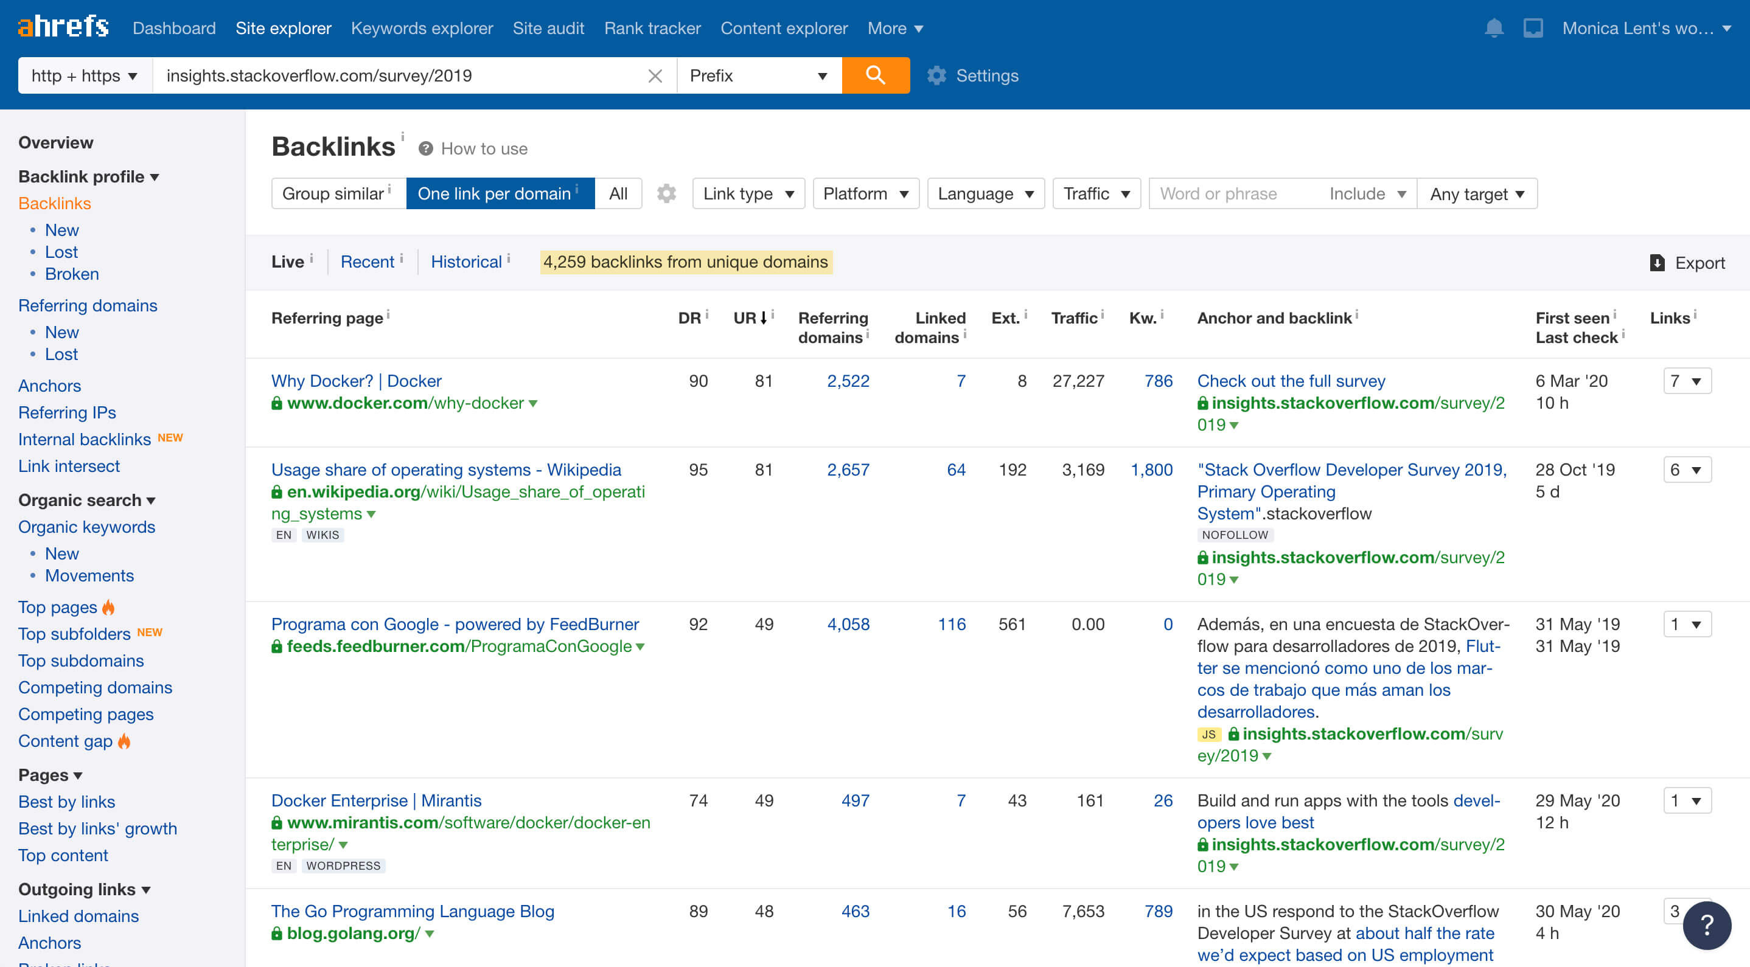This screenshot has width=1750, height=967.
Task: Select One link per domain mode
Action: 500,193
